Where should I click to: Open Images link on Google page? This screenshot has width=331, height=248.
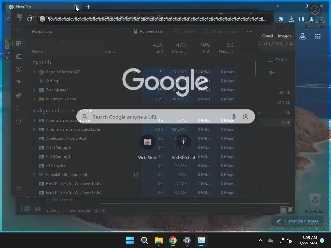[284, 36]
